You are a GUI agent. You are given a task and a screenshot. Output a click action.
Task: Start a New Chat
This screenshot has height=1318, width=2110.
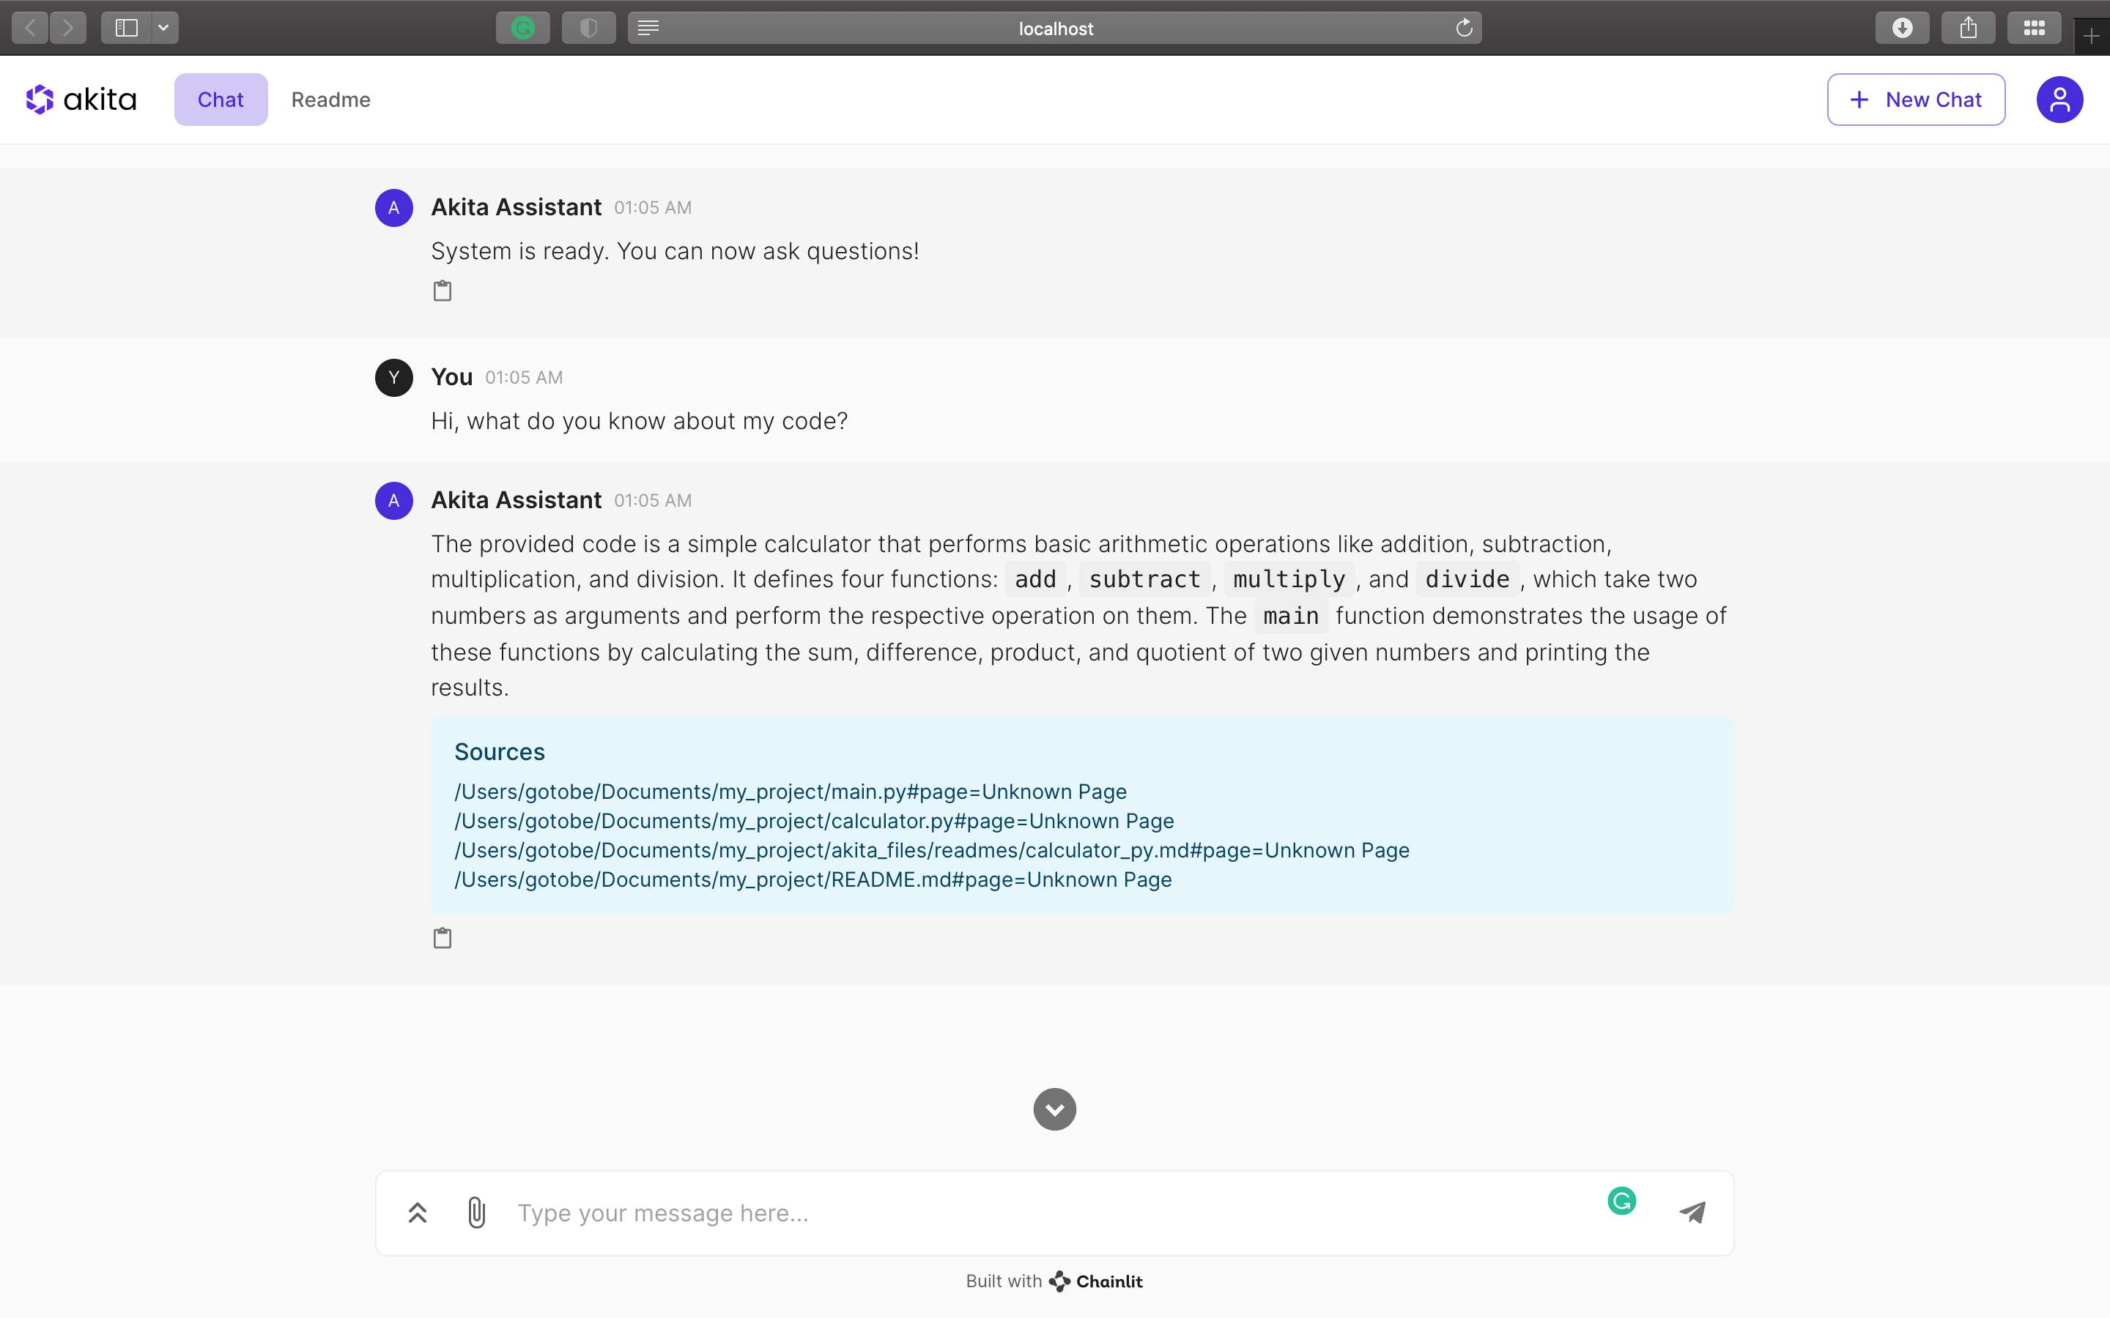click(1916, 100)
